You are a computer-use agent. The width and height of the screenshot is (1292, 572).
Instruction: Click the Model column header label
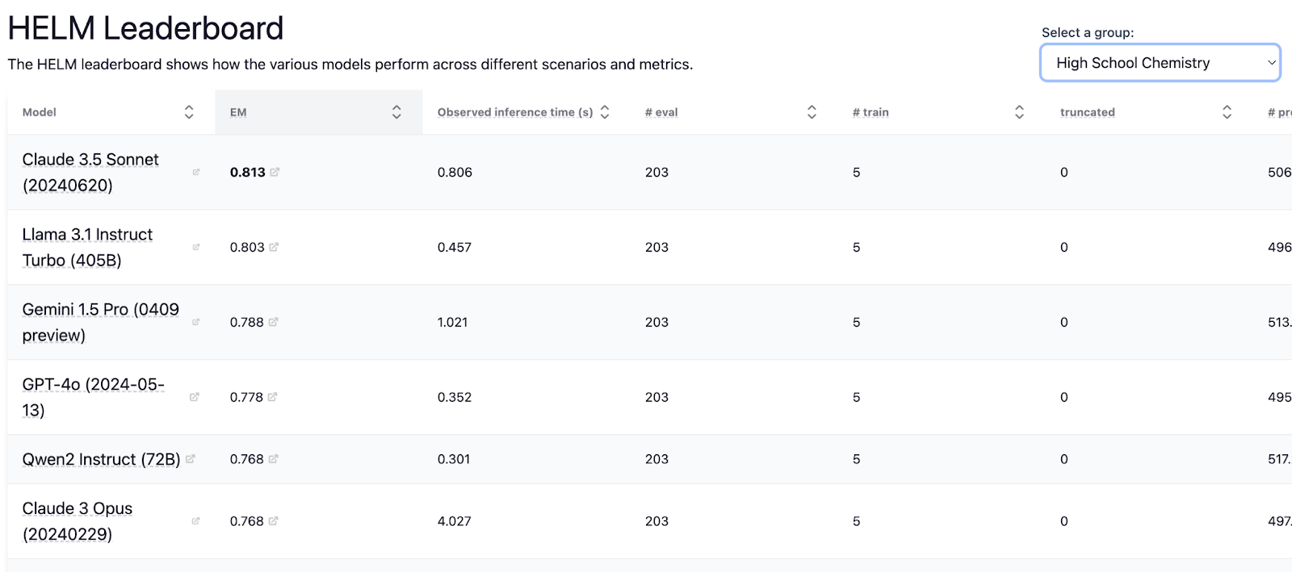pyautogui.click(x=40, y=112)
